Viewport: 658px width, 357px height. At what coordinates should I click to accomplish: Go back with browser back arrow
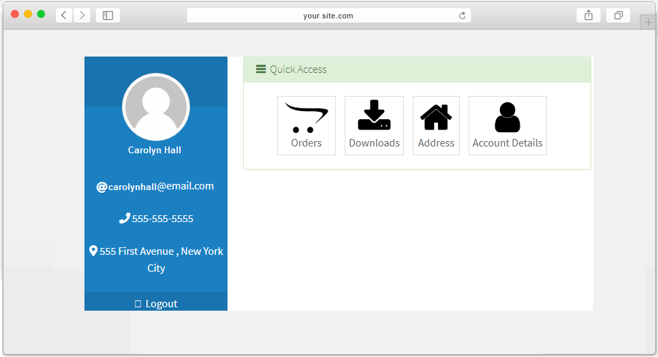[x=64, y=16]
